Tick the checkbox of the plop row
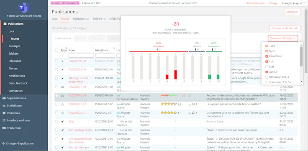Viewport: 308px width, 151px height. tap(56, 122)
